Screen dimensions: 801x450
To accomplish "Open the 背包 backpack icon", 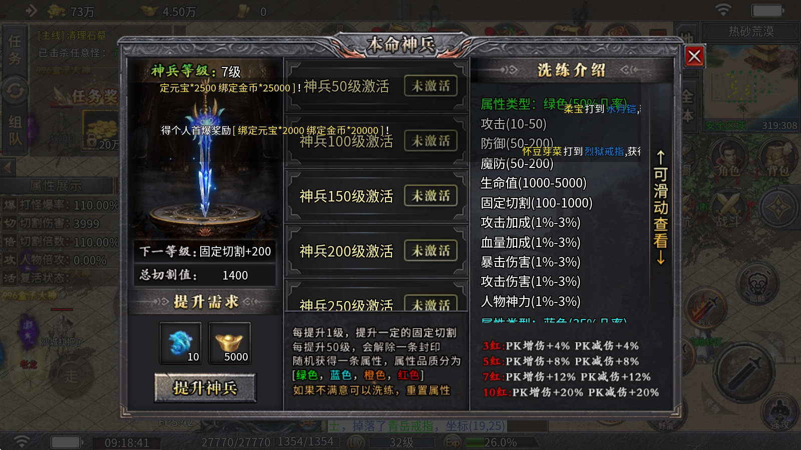I will click(x=777, y=157).
